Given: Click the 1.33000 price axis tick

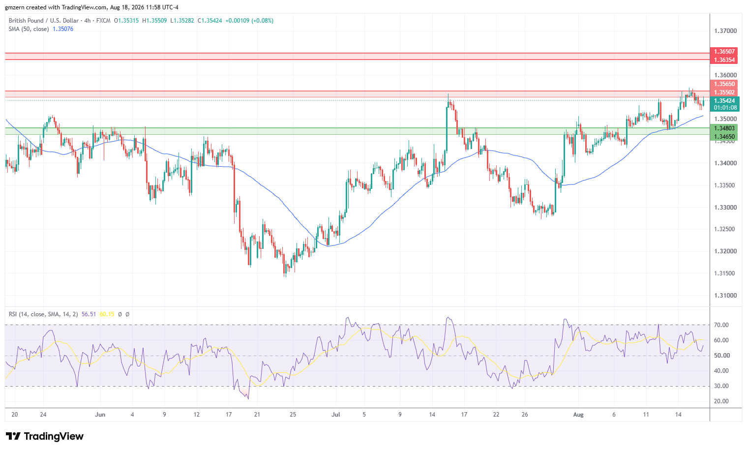Looking at the screenshot, I should coord(725,208).
